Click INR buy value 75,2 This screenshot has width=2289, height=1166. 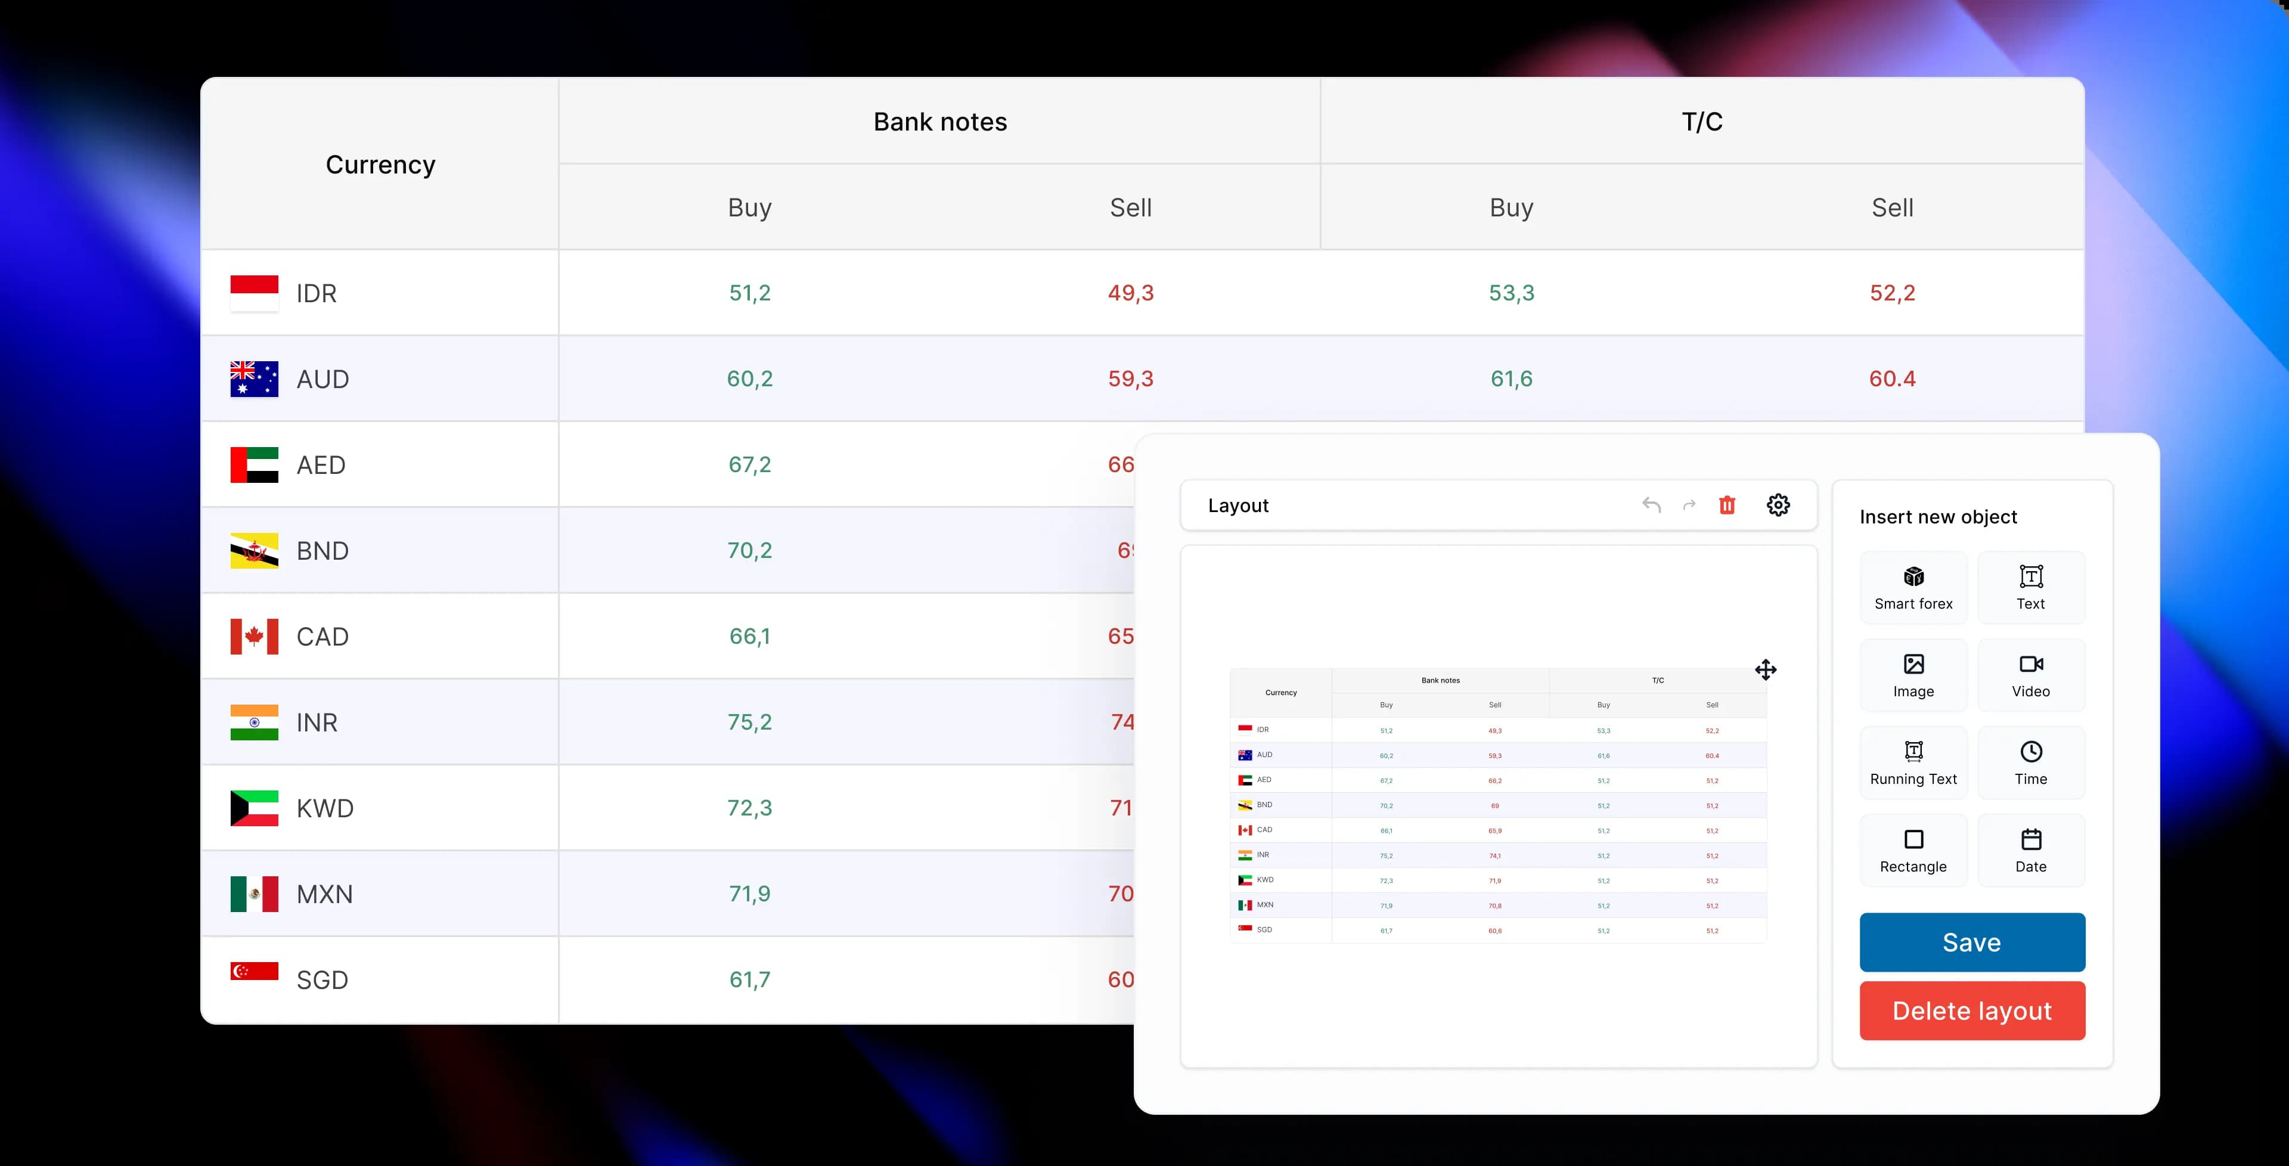[749, 722]
